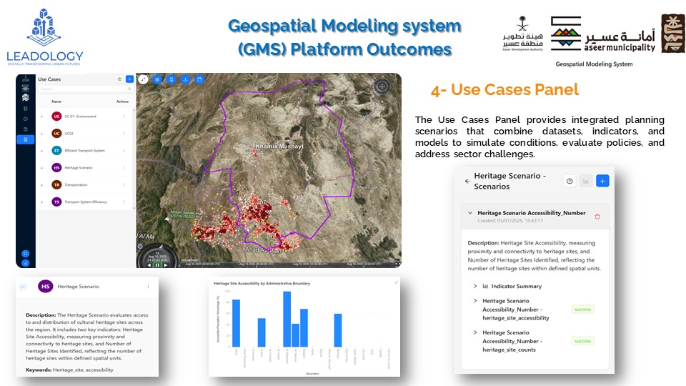
Task: Go back using arrow in Heritage Scenario panel
Action: pos(467,181)
